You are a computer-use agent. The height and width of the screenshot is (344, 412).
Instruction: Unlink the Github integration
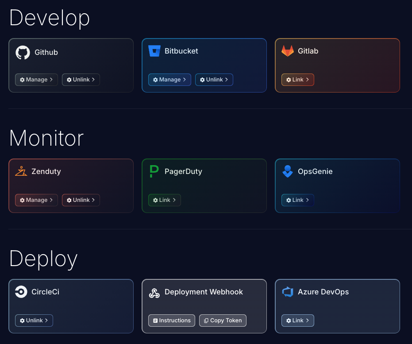click(x=81, y=80)
